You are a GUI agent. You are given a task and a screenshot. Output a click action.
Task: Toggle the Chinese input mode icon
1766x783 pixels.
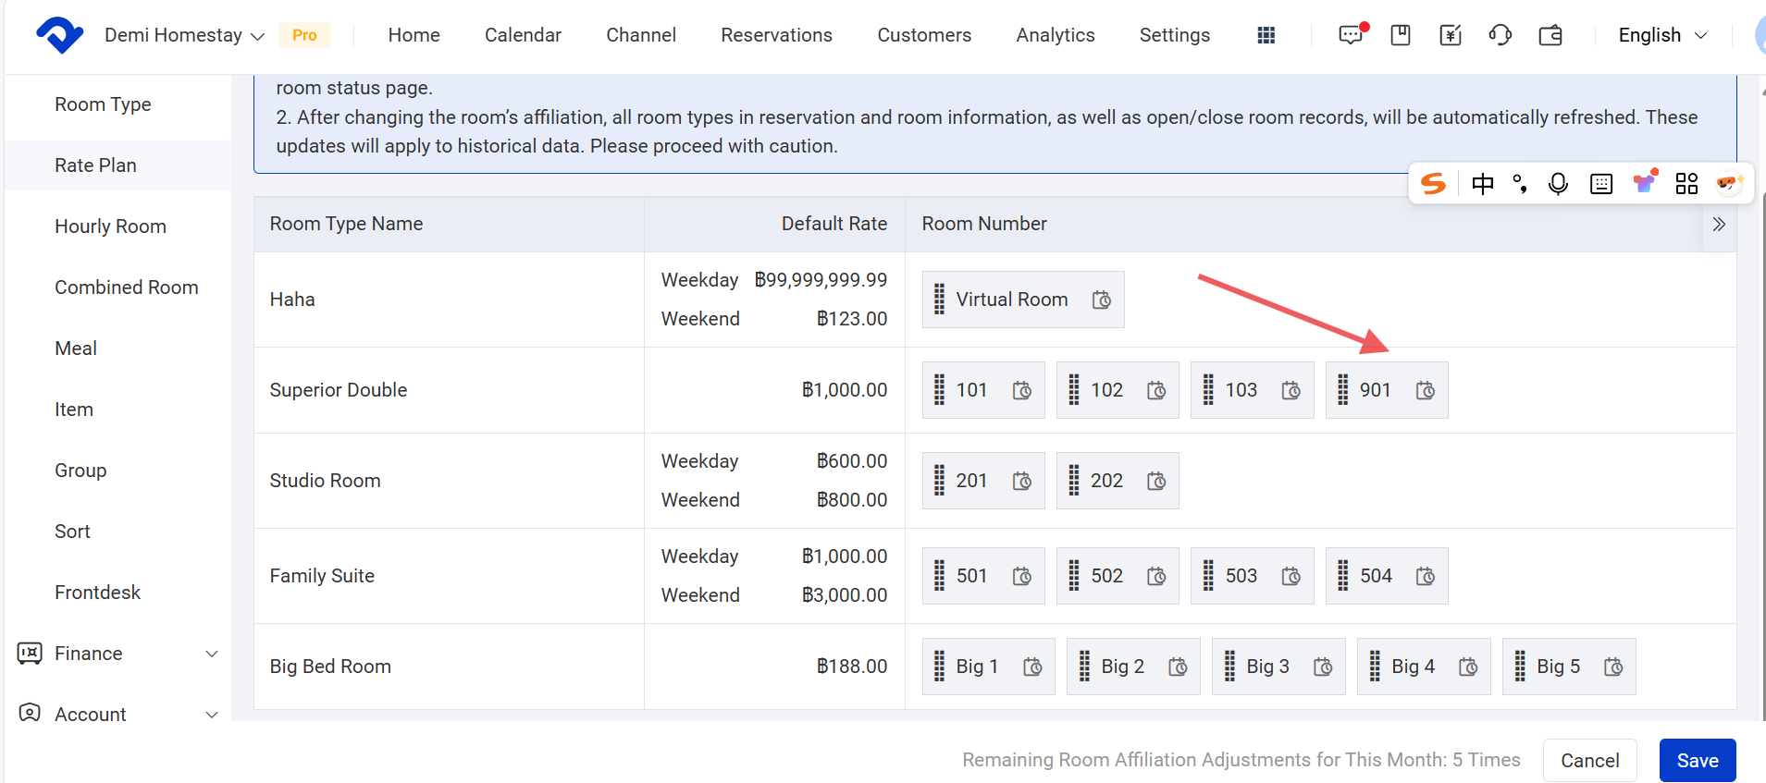click(x=1482, y=184)
